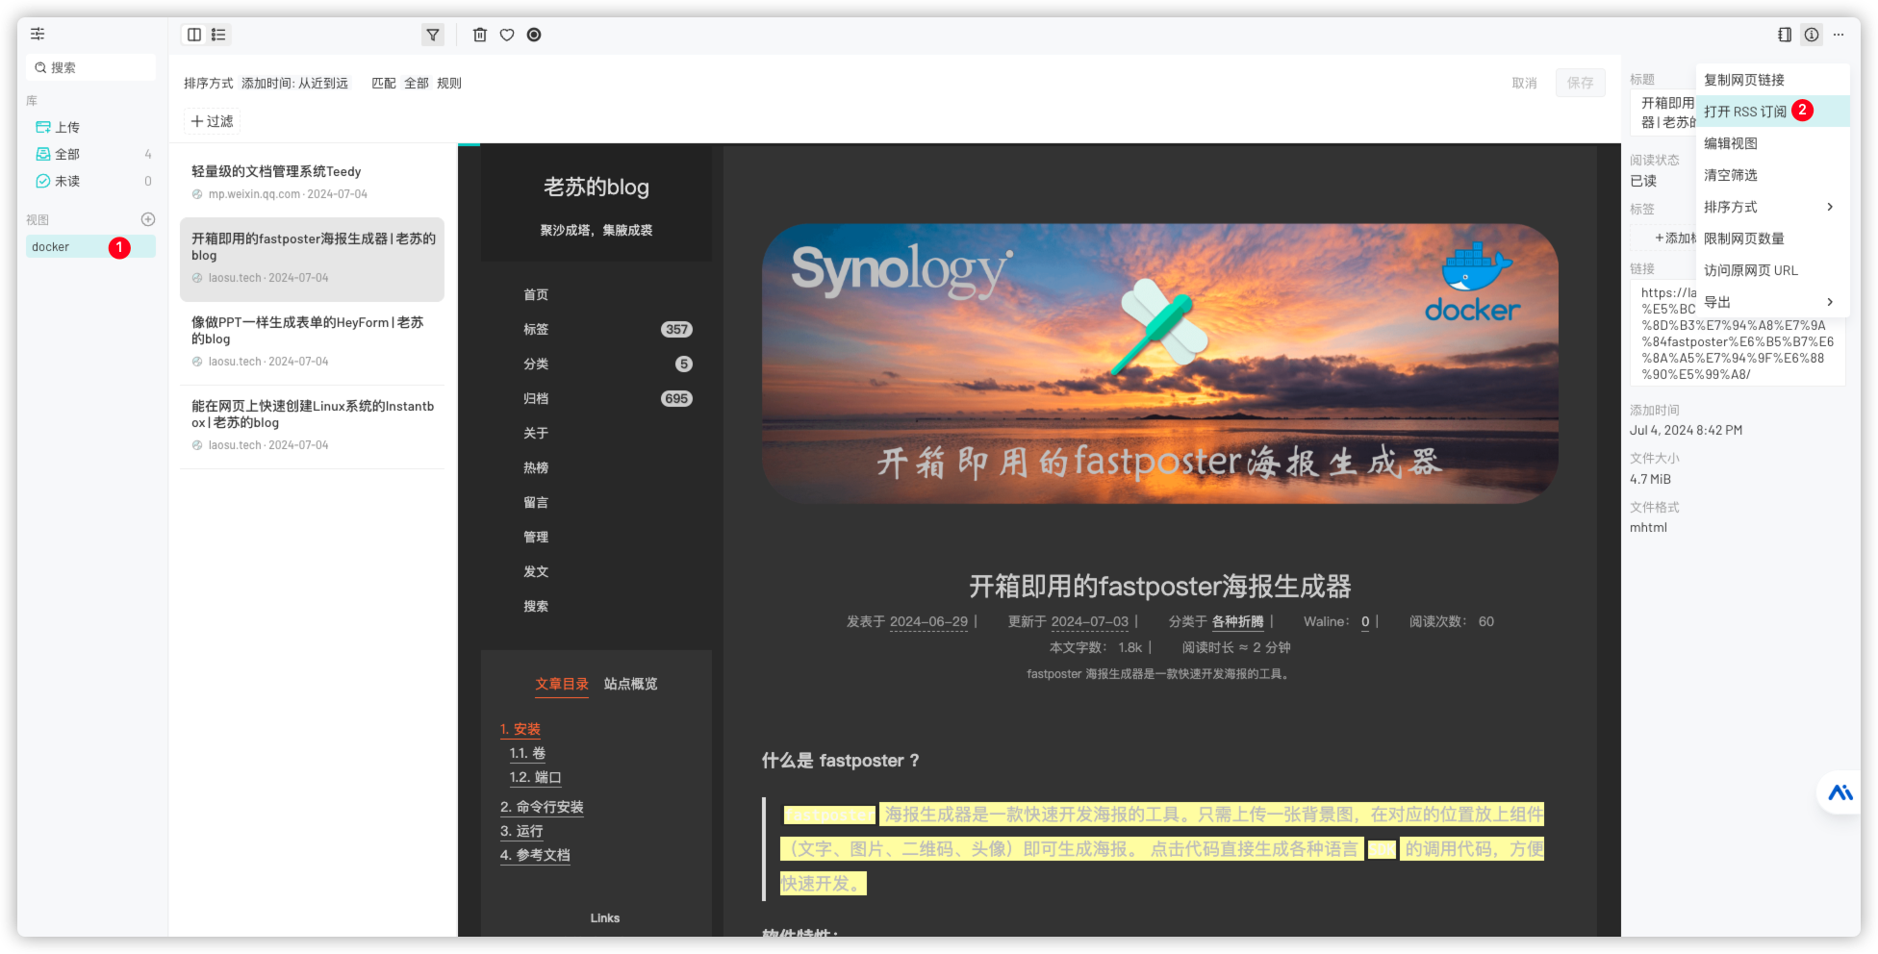Screen dimensions: 1878x954
Task: Click the 各种折腾 category link
Action: coord(1237,621)
